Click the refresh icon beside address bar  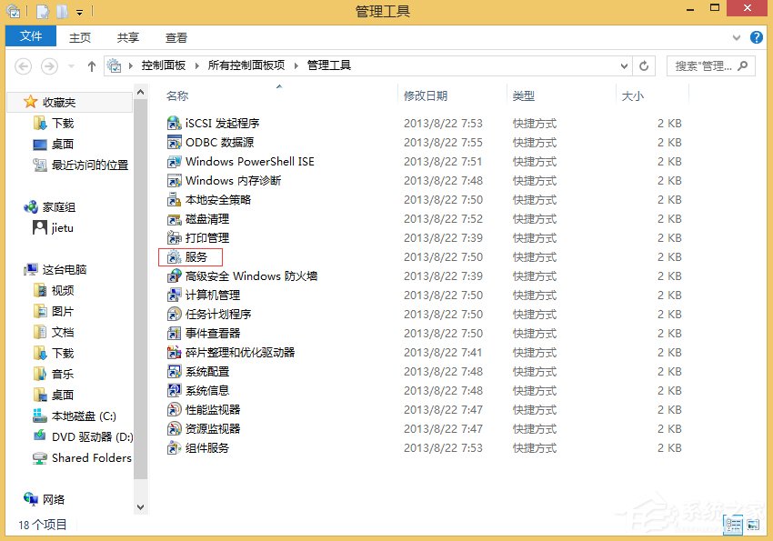tap(643, 65)
